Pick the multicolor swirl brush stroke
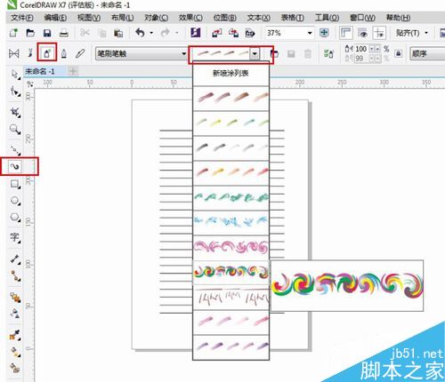Image resolution: width=445 pixels, height=382 pixels. [231, 272]
